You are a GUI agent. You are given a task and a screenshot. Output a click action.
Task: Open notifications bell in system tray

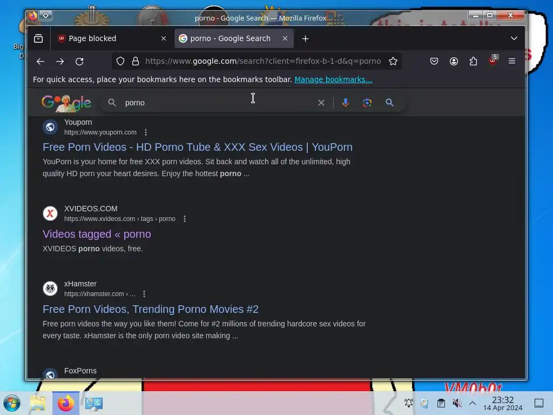tap(409, 403)
